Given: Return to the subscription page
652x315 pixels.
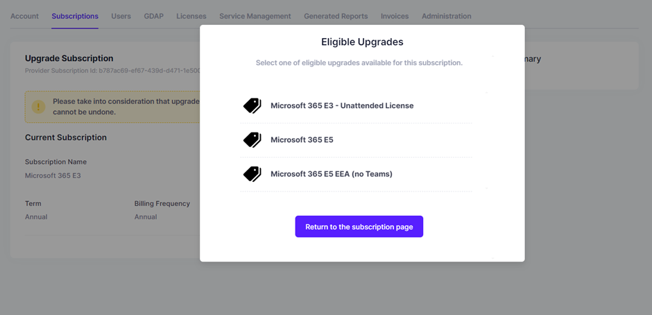Looking at the screenshot, I should tap(359, 227).
